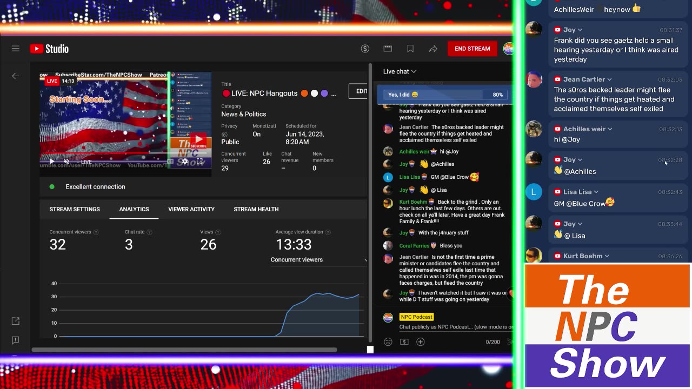The height and width of the screenshot is (389, 692).
Task: Go to the STREAM HEALTH tab
Action: pyautogui.click(x=256, y=209)
